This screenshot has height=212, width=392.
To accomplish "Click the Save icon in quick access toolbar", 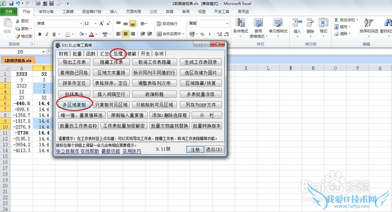I will click(x=11, y=4).
